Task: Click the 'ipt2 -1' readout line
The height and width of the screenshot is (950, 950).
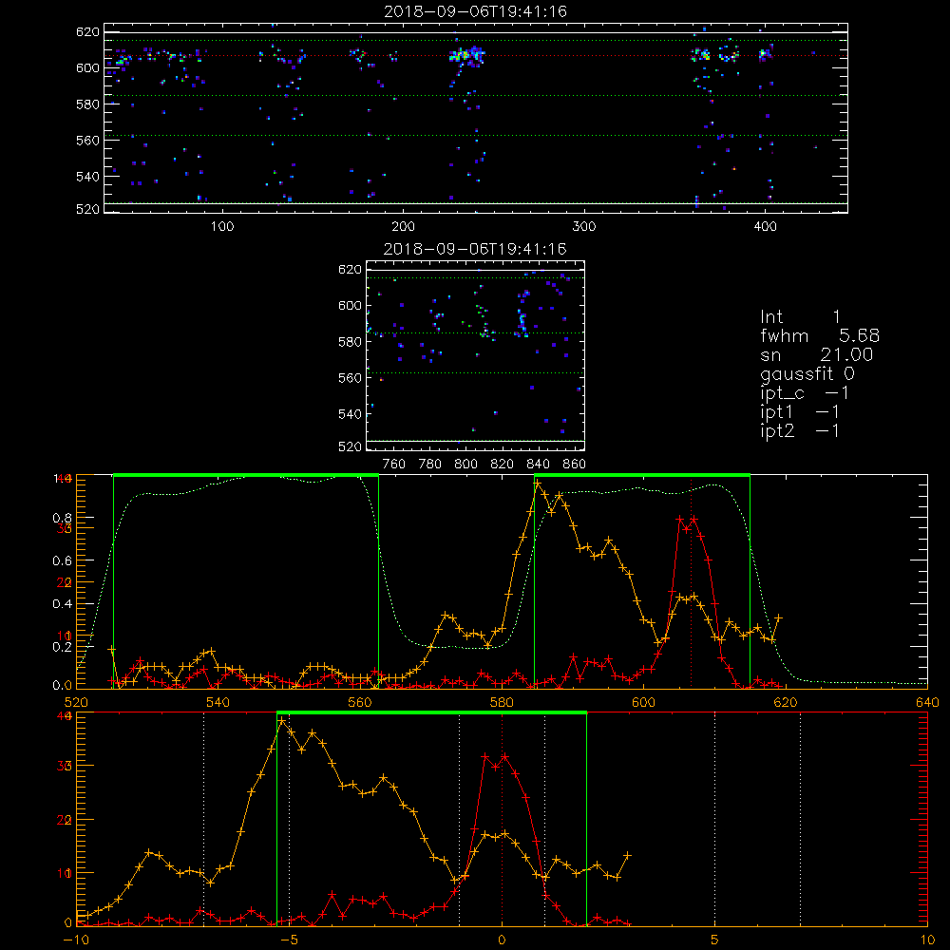Action: coord(800,431)
